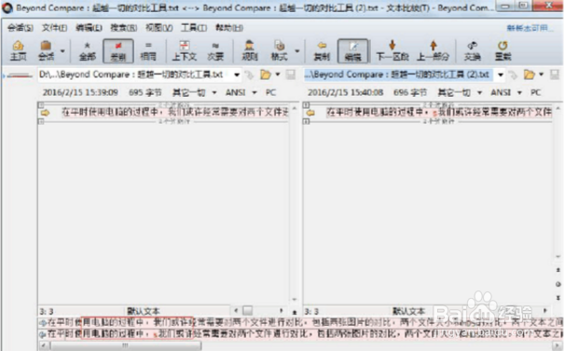Click the left pane save disk icon
This screenshot has width=564, height=351.
(x=290, y=74)
